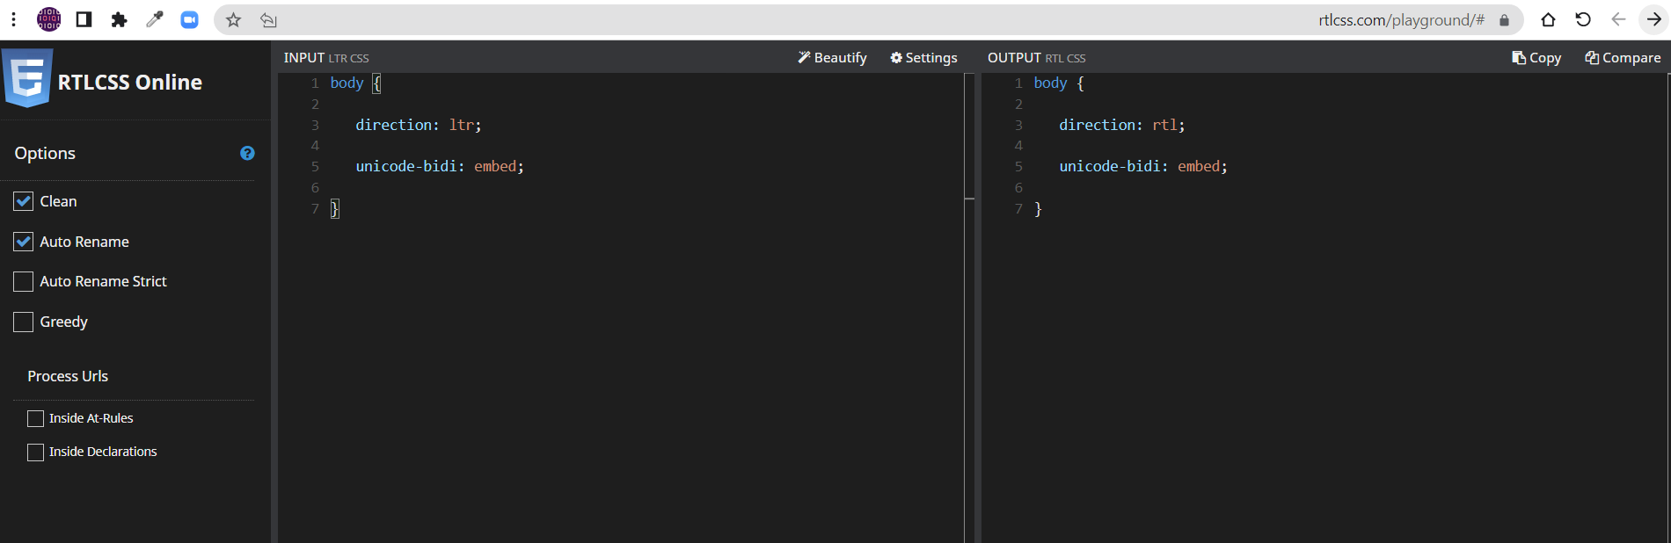This screenshot has height=543, width=1671.
Task: Click the browser extensions puzzle icon
Action: tap(119, 19)
